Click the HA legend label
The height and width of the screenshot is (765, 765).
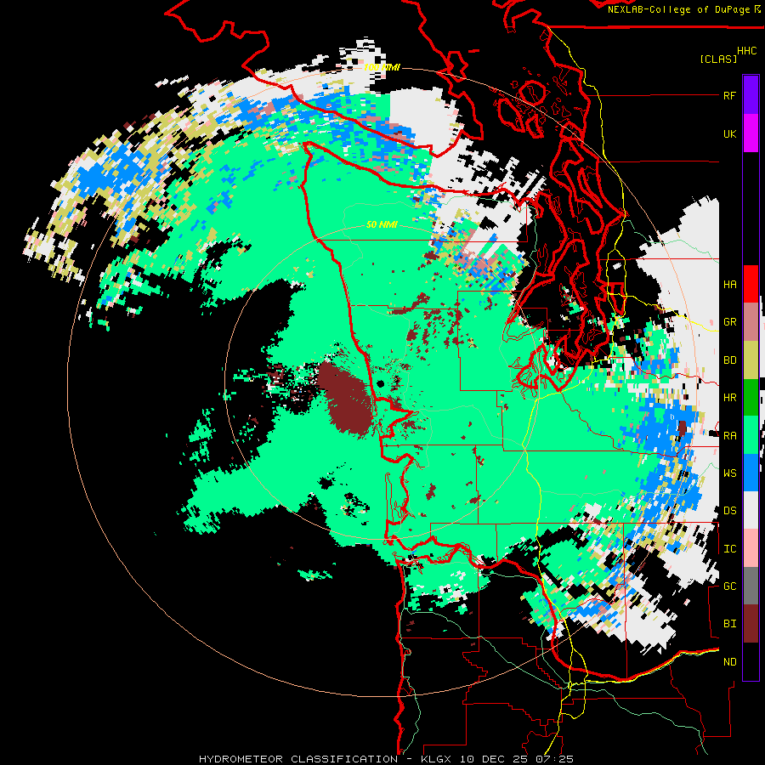click(729, 285)
